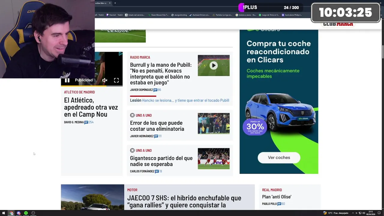Pause the advertisement video
Viewport: 384px width, 216px height.
(x=67, y=80)
